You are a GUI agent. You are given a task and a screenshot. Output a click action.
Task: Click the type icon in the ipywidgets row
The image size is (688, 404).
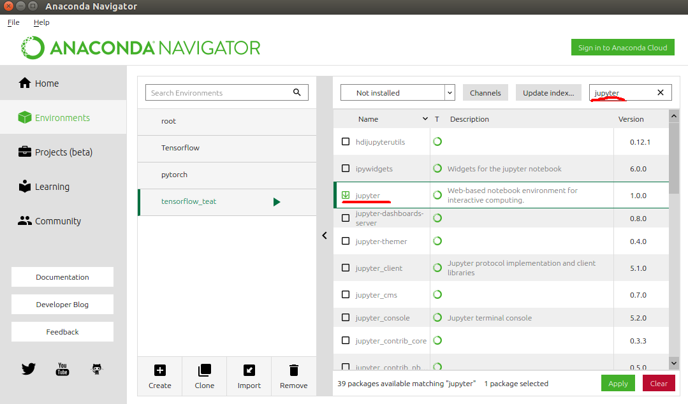pyautogui.click(x=437, y=168)
